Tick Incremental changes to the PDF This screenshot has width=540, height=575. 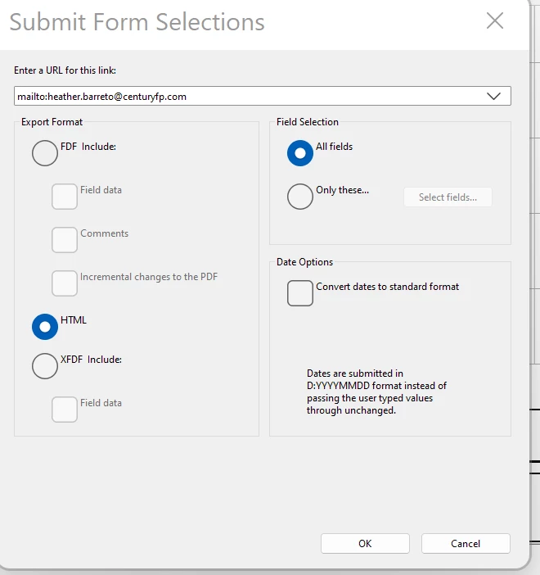click(x=65, y=283)
